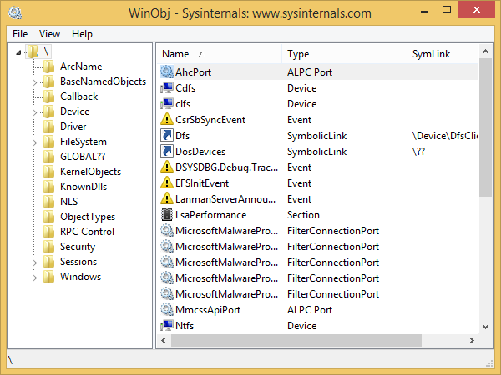Expand the BaseNamedObjects tree node
Image resolution: width=501 pixels, height=375 pixels.
[x=35, y=82]
